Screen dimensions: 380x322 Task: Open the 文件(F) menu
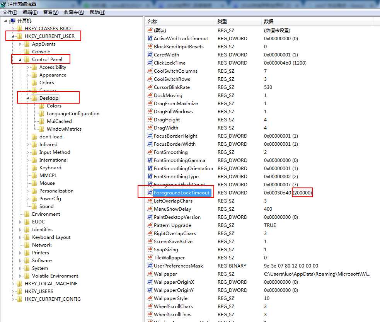point(10,12)
